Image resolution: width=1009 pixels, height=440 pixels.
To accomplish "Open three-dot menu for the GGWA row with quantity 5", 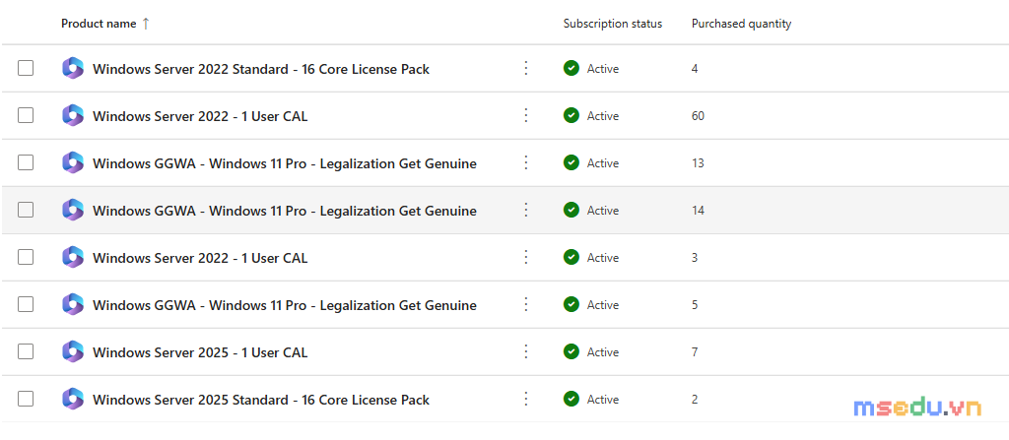I will pos(526,305).
